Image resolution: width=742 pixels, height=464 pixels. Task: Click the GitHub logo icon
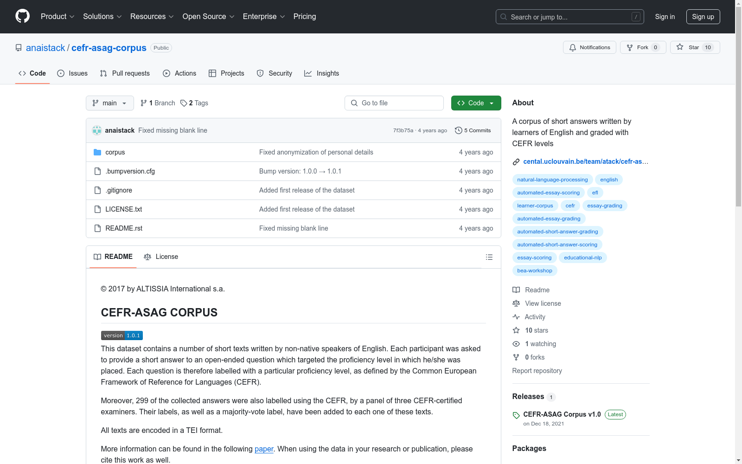(x=22, y=16)
